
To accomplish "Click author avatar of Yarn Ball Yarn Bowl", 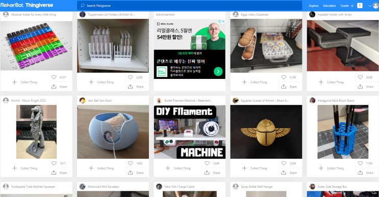I will pos(83,101).
